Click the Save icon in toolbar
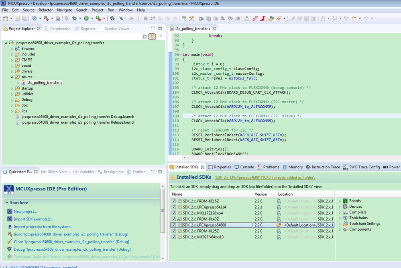 (17, 18)
